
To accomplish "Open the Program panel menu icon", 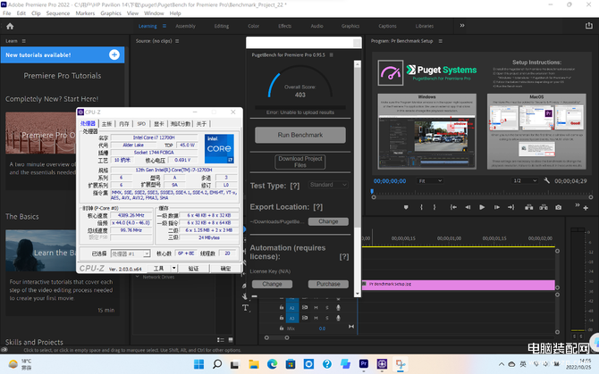I will coord(441,41).
